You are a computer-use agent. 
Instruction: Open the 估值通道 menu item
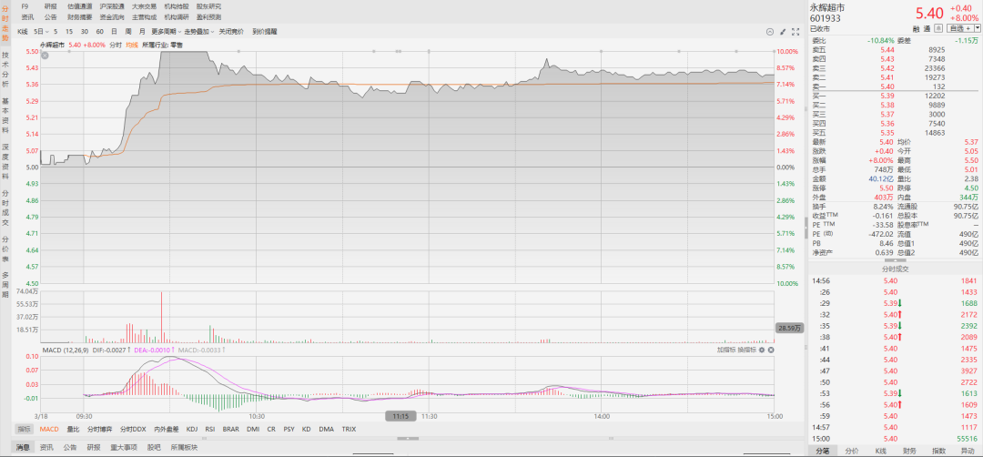(79, 6)
